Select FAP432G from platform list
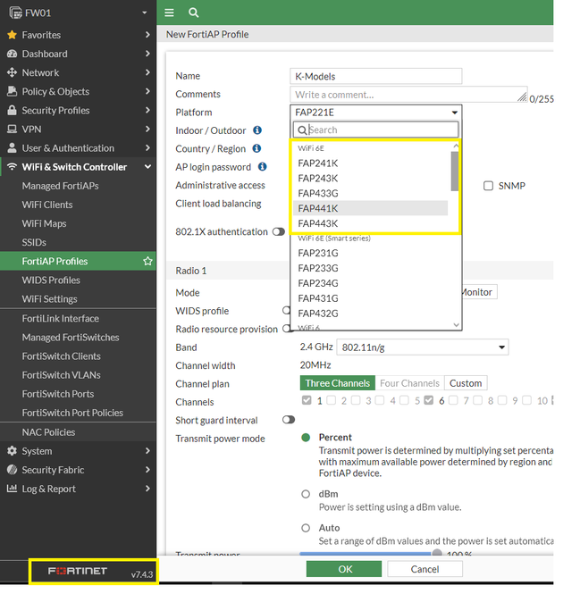This screenshot has height=594, width=580. tap(372, 314)
